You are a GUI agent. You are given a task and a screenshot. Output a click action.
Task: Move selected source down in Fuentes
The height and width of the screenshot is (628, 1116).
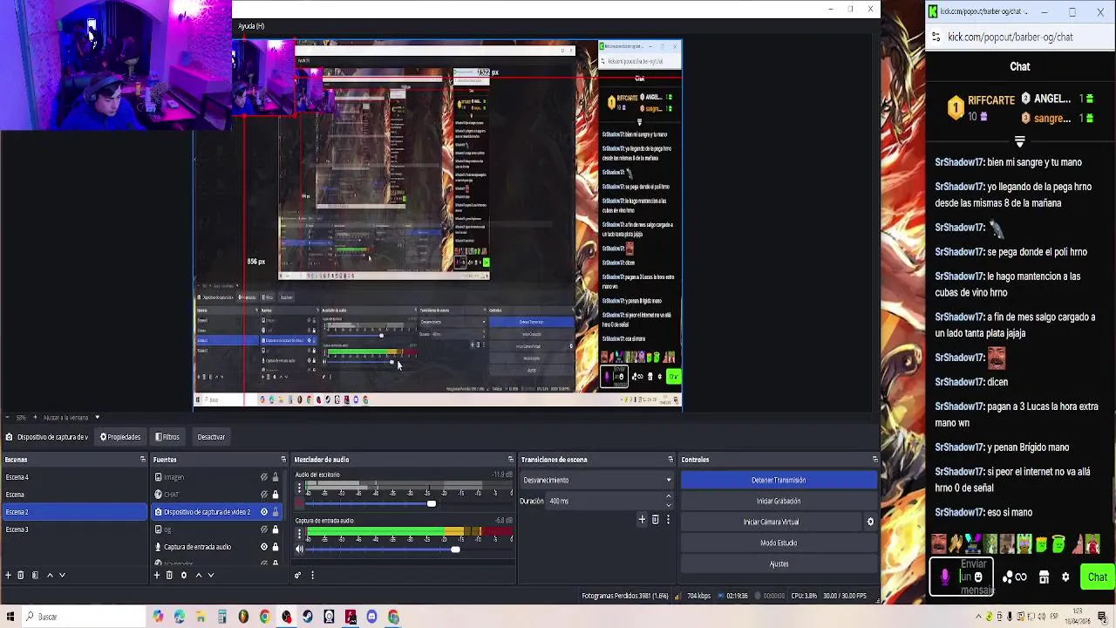210,576
